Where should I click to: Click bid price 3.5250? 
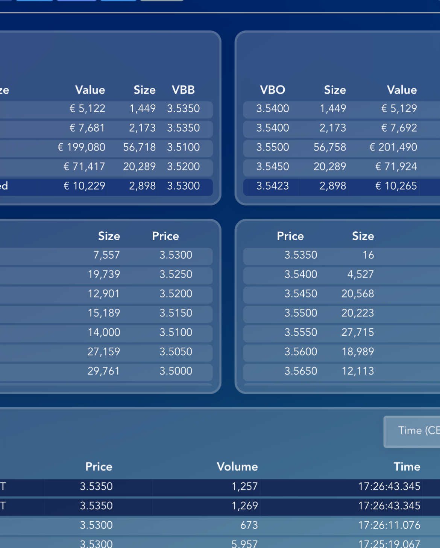(x=176, y=275)
